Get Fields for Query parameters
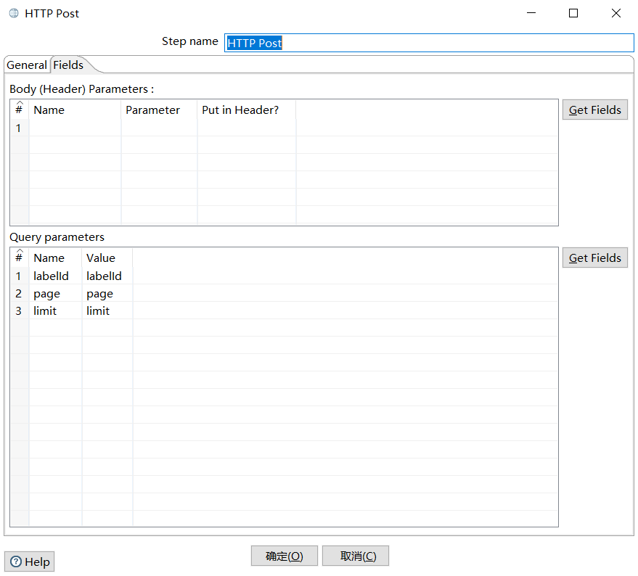The height and width of the screenshot is (576, 638). (x=595, y=258)
